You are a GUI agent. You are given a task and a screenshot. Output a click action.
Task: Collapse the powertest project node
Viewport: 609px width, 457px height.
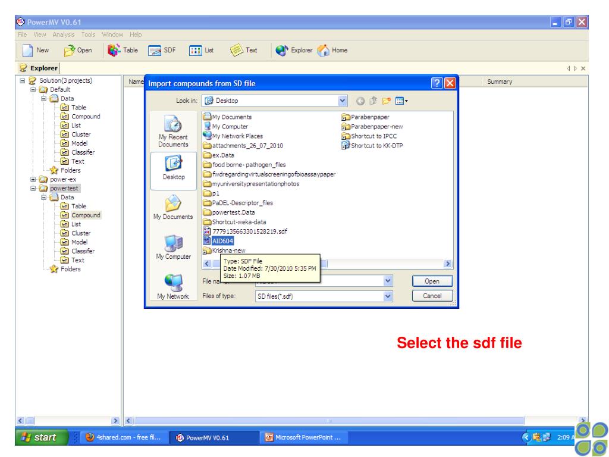coord(33,189)
